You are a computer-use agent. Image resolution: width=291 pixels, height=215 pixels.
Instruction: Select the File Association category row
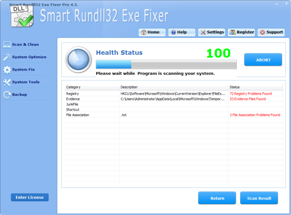[x=174, y=115]
